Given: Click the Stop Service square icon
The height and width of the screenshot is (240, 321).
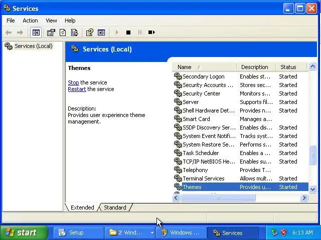Looking at the screenshot, I should tap(128, 32).
